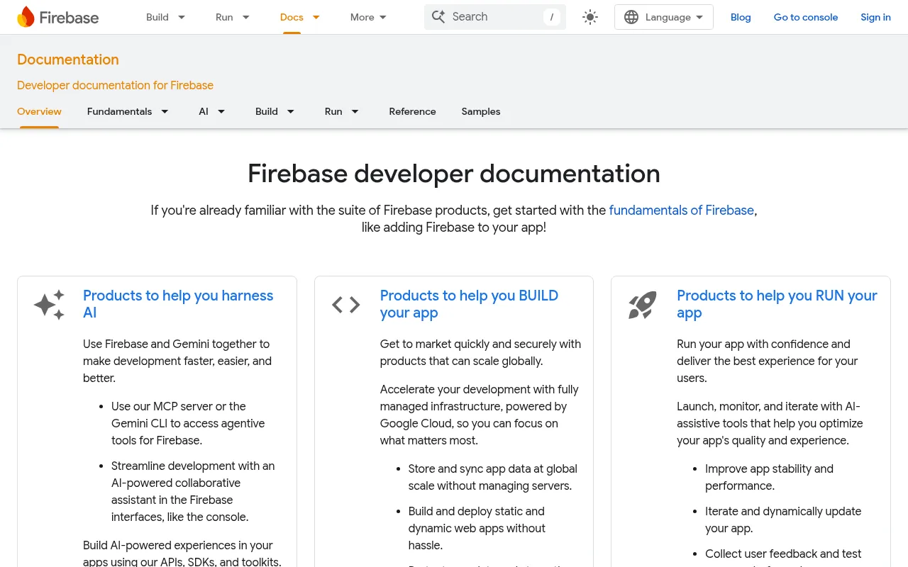Click 'Iterate and dynamically update your app' bullet
Image resolution: width=908 pixels, height=567 pixels.
(x=783, y=520)
